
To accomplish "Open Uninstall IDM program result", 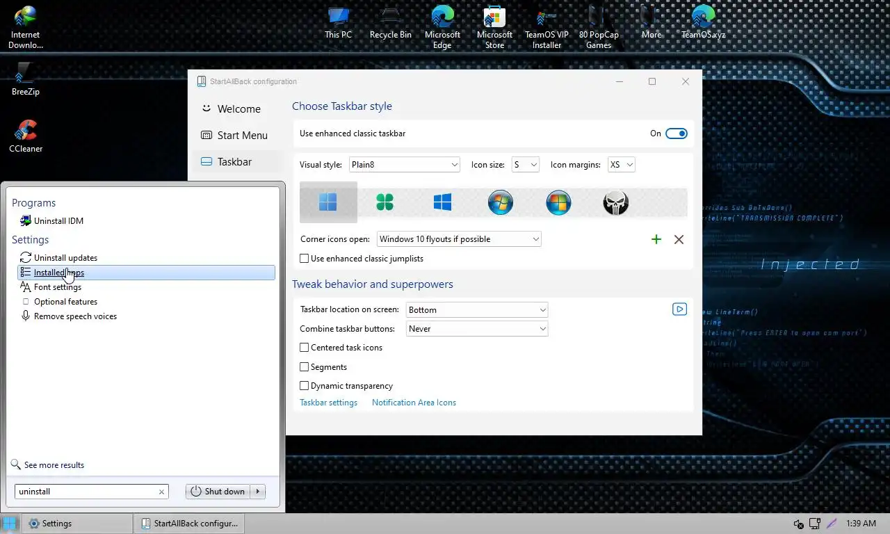I will 146,221.
